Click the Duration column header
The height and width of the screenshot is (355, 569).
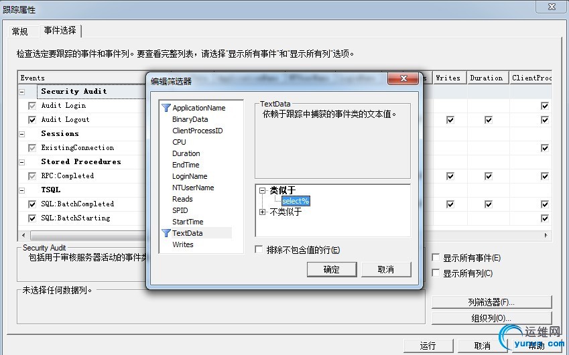click(x=488, y=78)
